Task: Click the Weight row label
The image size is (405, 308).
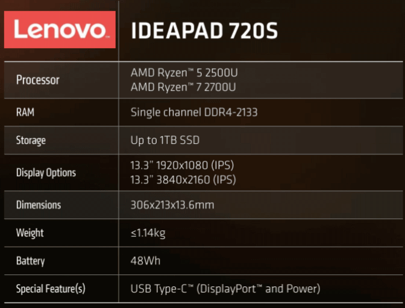Action: pos(30,233)
